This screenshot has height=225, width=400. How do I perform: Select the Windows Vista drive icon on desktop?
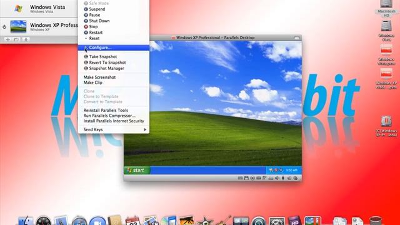coord(386,31)
